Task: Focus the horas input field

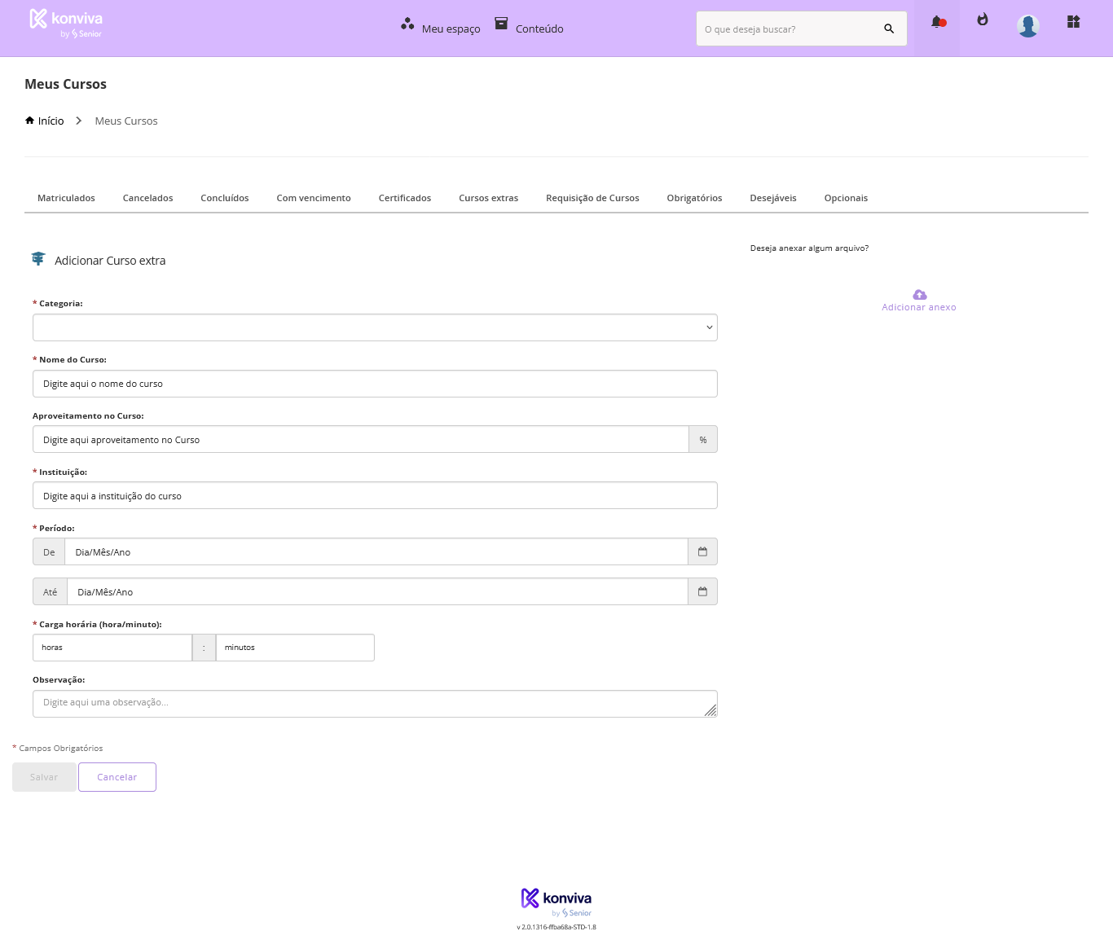Action: click(112, 648)
